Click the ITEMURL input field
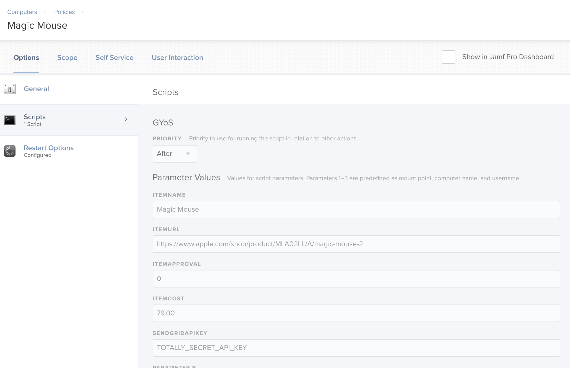The width and height of the screenshot is (570, 368). click(x=356, y=244)
